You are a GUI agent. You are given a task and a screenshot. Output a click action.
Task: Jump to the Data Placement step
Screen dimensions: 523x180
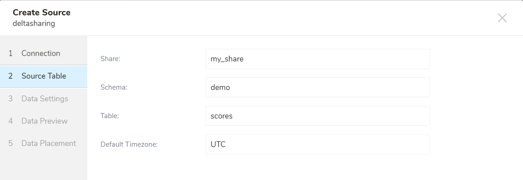click(x=49, y=143)
